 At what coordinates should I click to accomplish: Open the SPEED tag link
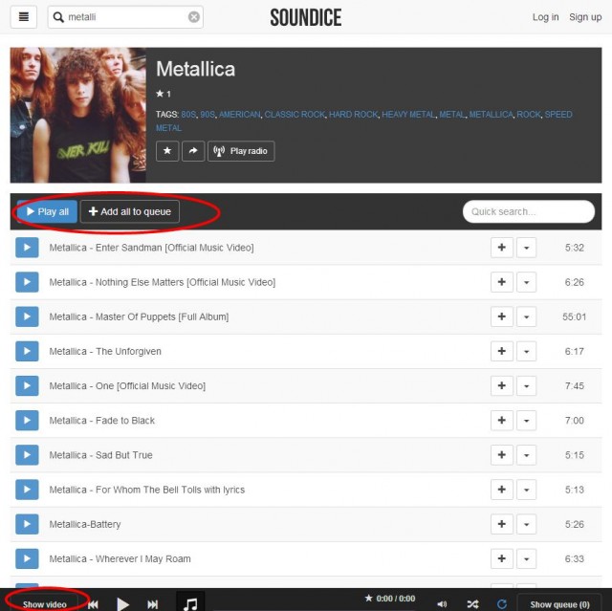[558, 115]
